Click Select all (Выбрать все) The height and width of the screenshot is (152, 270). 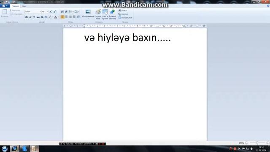click(x=125, y=18)
